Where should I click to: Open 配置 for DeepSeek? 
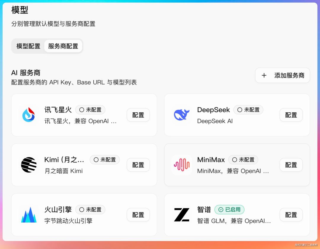pos(291,115)
